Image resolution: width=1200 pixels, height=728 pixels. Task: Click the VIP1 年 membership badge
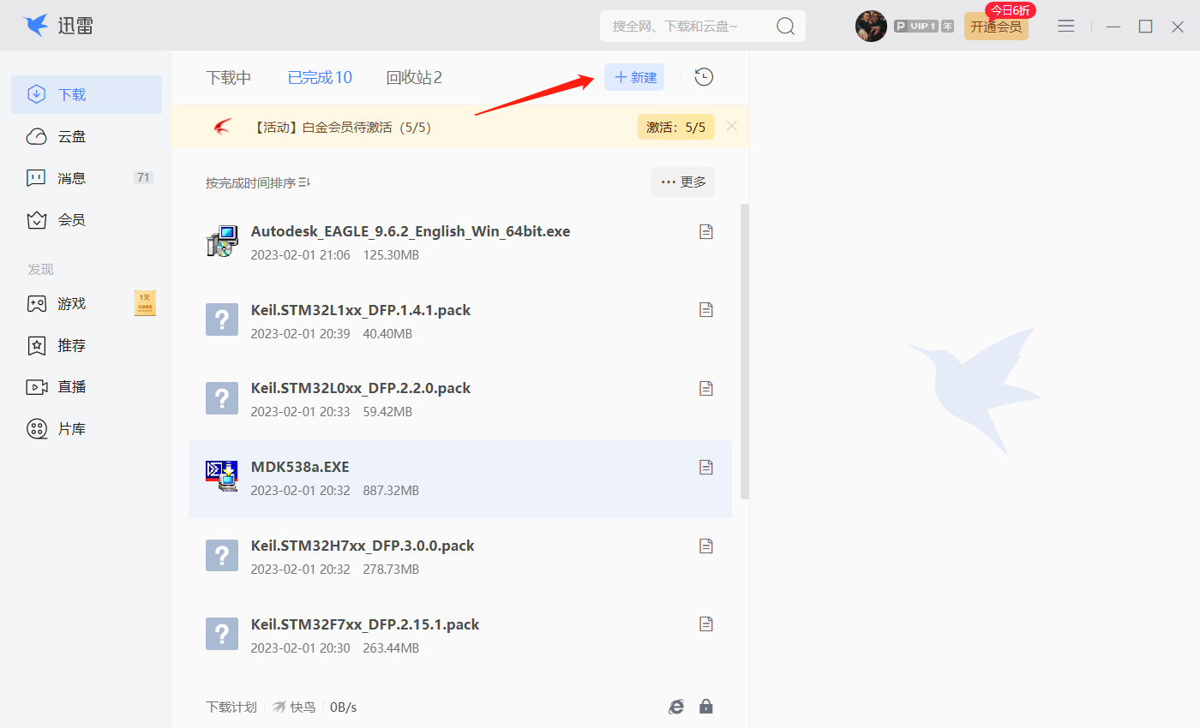(924, 27)
